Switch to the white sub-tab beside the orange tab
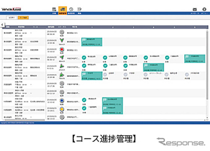This screenshot has height=151, width=210. pyautogui.click(x=12, y=18)
